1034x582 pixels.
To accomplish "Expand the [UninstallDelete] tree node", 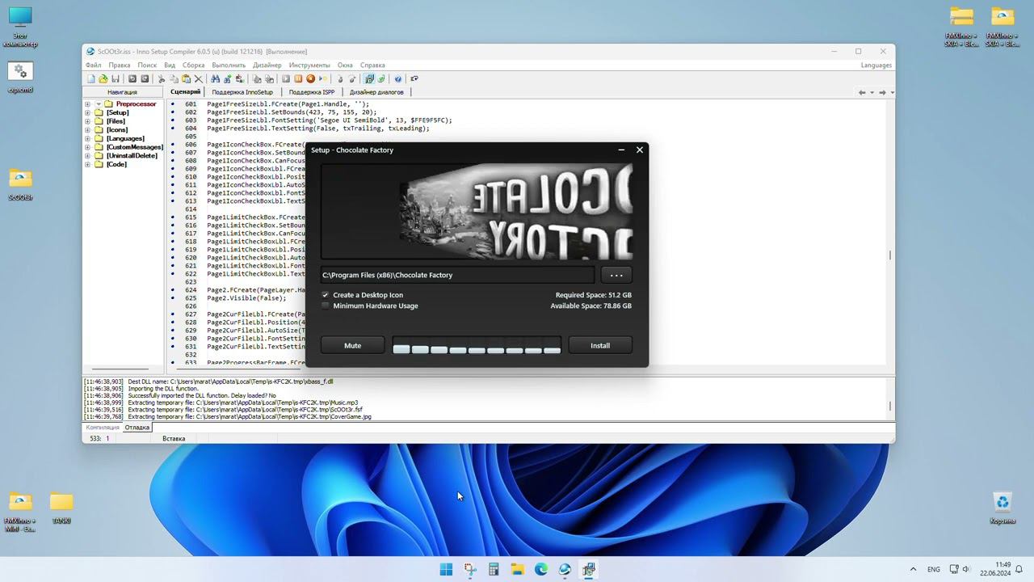I will click(87, 155).
